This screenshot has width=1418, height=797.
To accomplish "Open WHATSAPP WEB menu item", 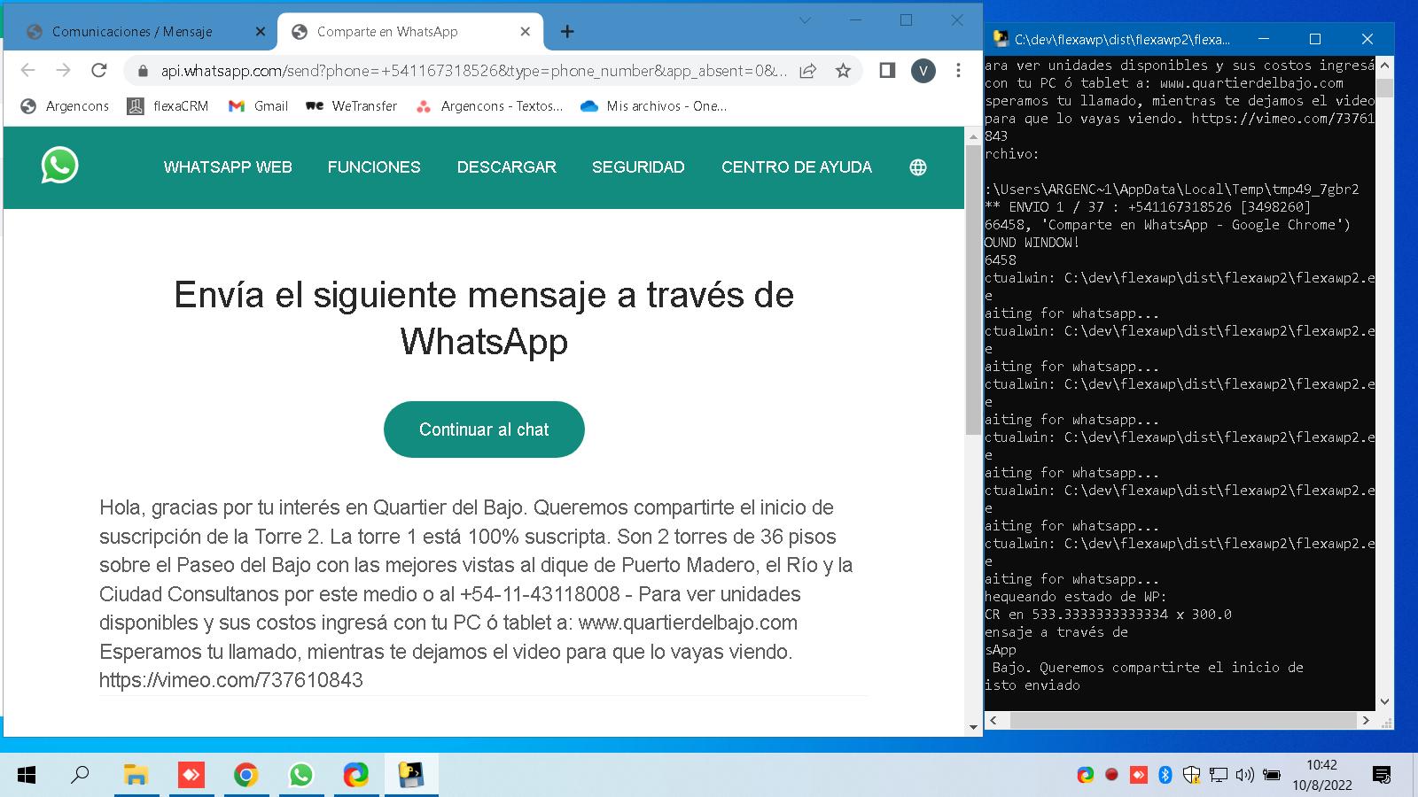I will tap(228, 167).
